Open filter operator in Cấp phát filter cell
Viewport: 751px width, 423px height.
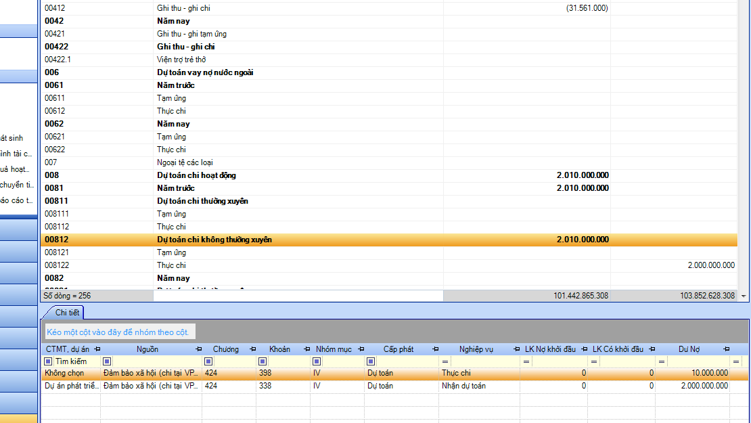[x=371, y=361]
